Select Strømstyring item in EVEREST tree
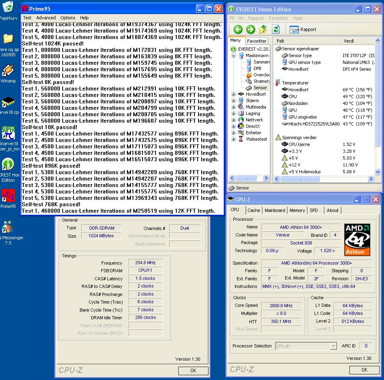This screenshot has height=380, width=384. [x=258, y=81]
